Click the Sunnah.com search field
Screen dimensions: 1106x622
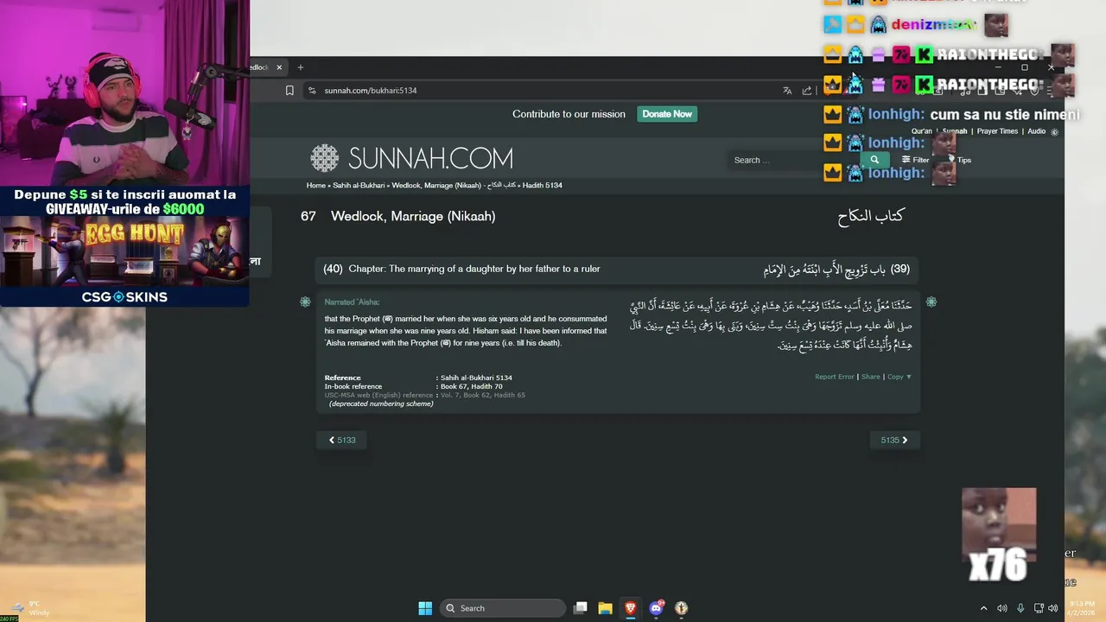(x=793, y=160)
